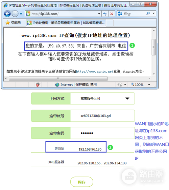Click the 宽带密码 password field

102,133
